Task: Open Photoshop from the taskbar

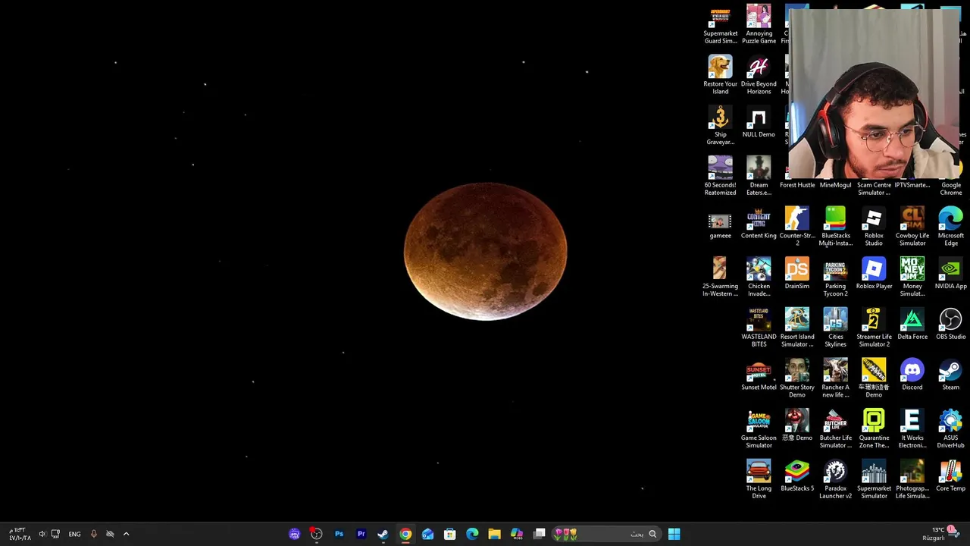Action: click(339, 534)
